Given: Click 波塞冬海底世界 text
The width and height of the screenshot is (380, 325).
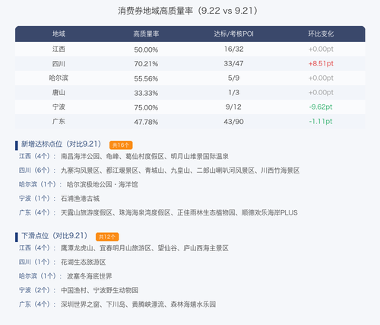Looking at the screenshot, I should coord(90,276).
